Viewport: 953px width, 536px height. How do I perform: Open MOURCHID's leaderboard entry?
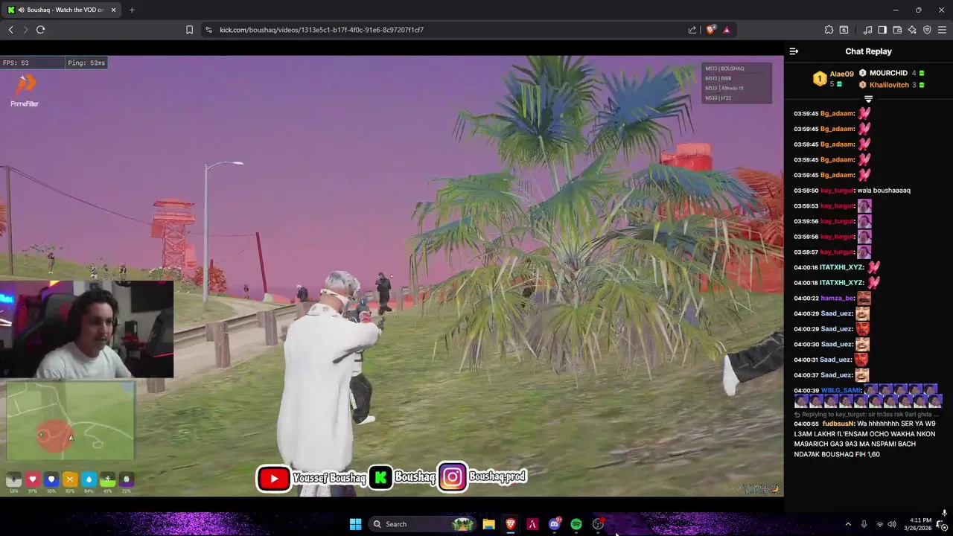(x=891, y=73)
